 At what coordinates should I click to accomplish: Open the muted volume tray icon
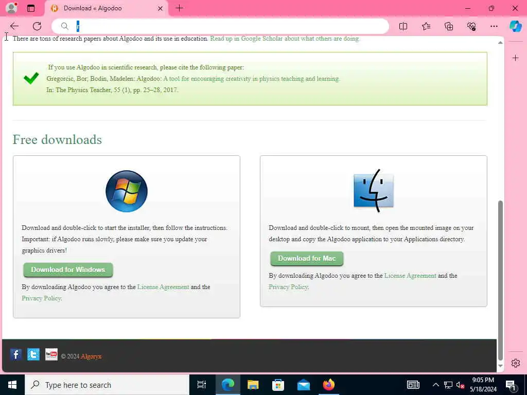tap(460, 385)
